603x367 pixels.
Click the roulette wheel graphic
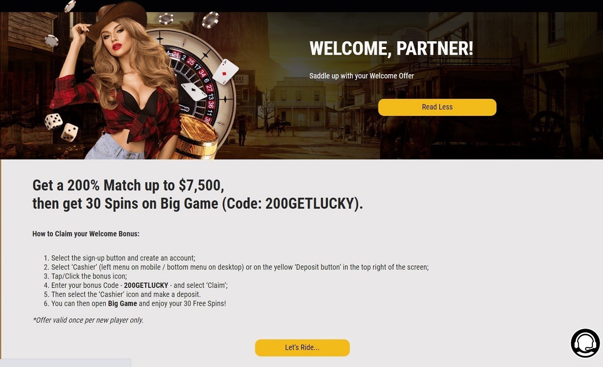coord(192,77)
